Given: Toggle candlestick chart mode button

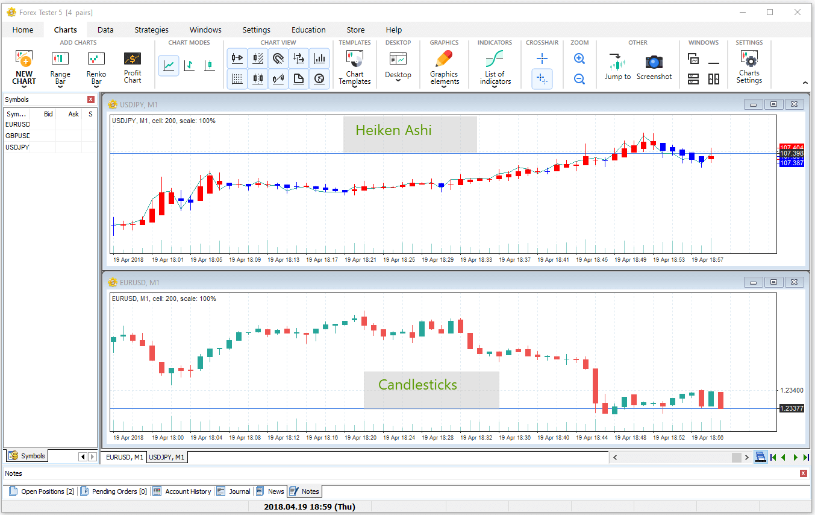Looking at the screenshot, I should coord(209,65).
